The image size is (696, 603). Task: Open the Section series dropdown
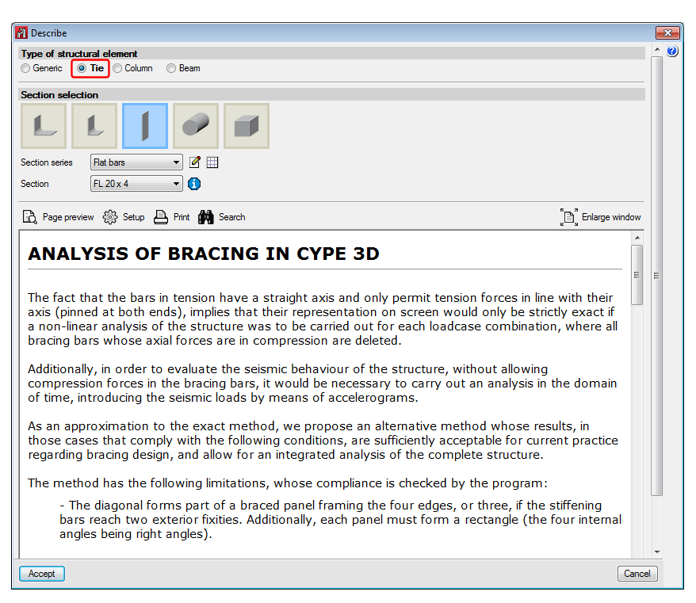coord(136,162)
